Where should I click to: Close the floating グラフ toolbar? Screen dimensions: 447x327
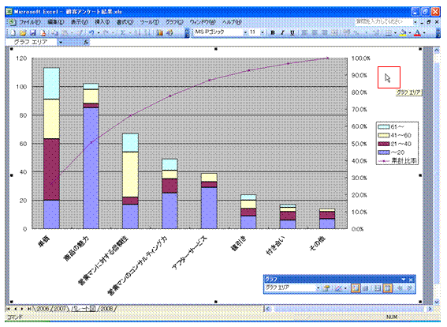(411, 280)
